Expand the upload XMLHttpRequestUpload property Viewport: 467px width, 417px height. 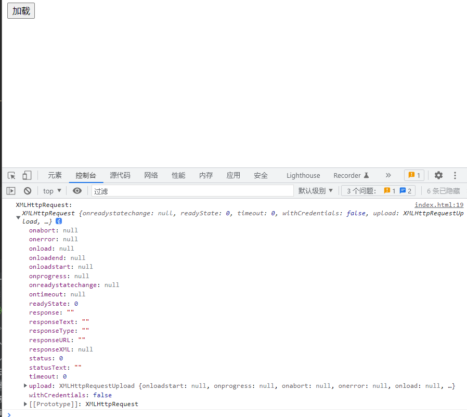[25, 386]
